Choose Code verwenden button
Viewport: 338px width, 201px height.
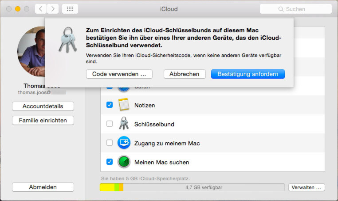pos(119,74)
